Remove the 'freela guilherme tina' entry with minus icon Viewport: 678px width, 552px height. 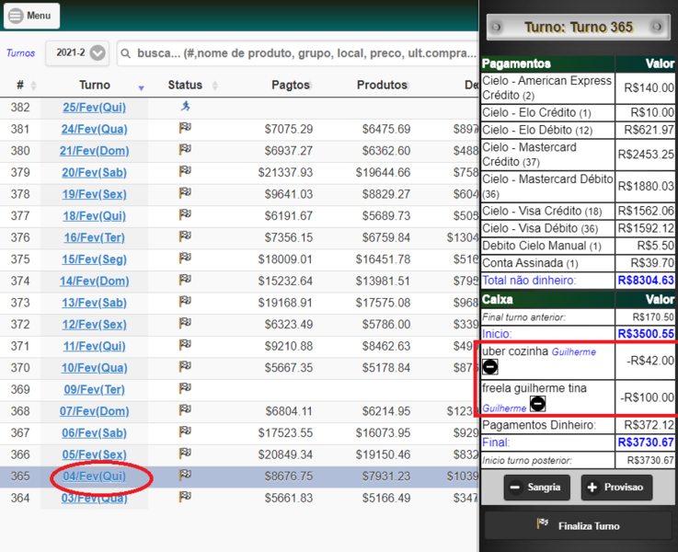[537, 404]
